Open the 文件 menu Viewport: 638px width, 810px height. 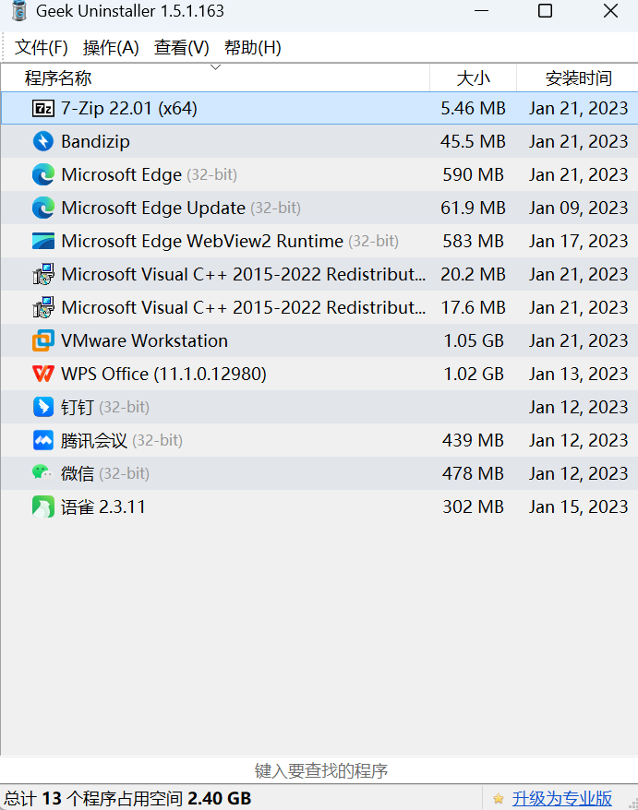(41, 46)
